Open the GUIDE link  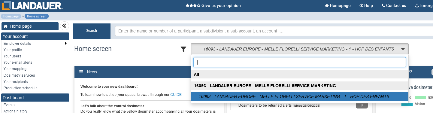click(x=176, y=94)
